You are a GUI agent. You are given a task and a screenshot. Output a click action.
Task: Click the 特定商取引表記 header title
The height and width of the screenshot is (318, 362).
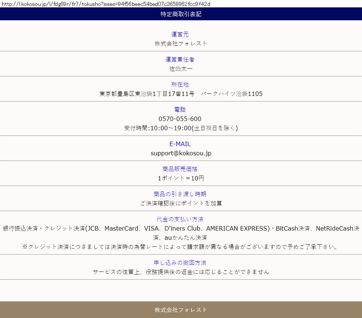[181, 14]
